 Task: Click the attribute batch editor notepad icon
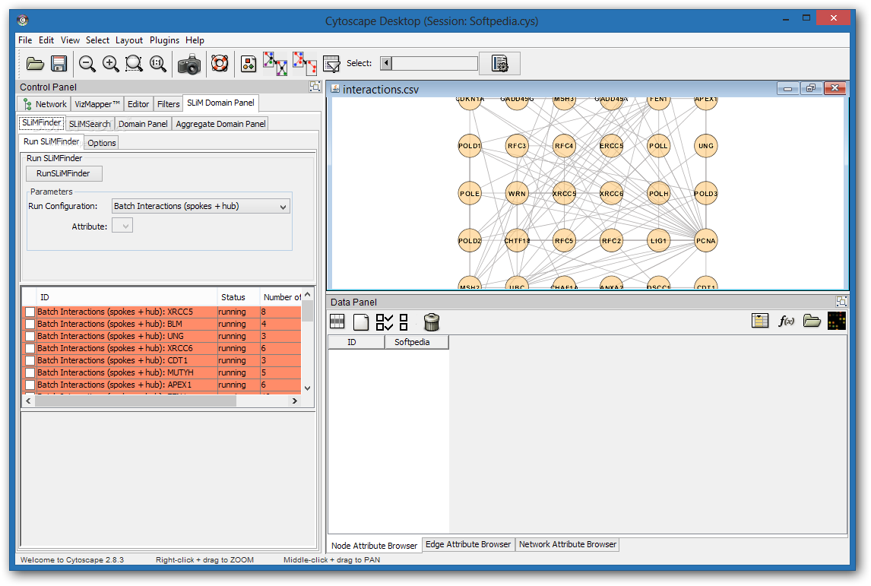pos(759,321)
